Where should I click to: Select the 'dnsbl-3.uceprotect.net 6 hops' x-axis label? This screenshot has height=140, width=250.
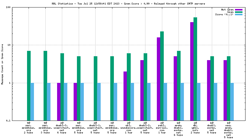[62, 128]
